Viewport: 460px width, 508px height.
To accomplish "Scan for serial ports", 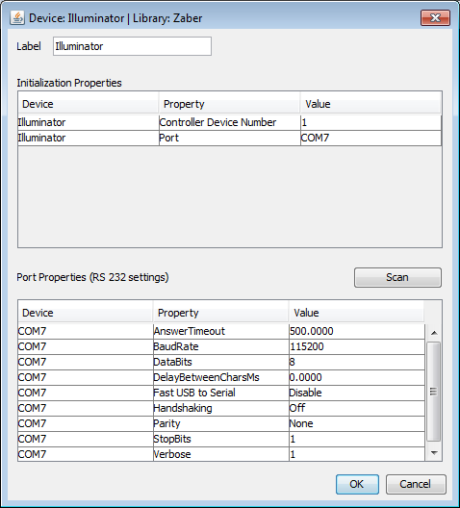I will [397, 277].
